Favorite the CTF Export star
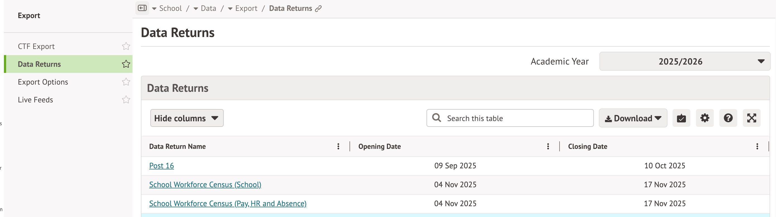Screen dimensions: 776x217 pyautogui.click(x=126, y=46)
